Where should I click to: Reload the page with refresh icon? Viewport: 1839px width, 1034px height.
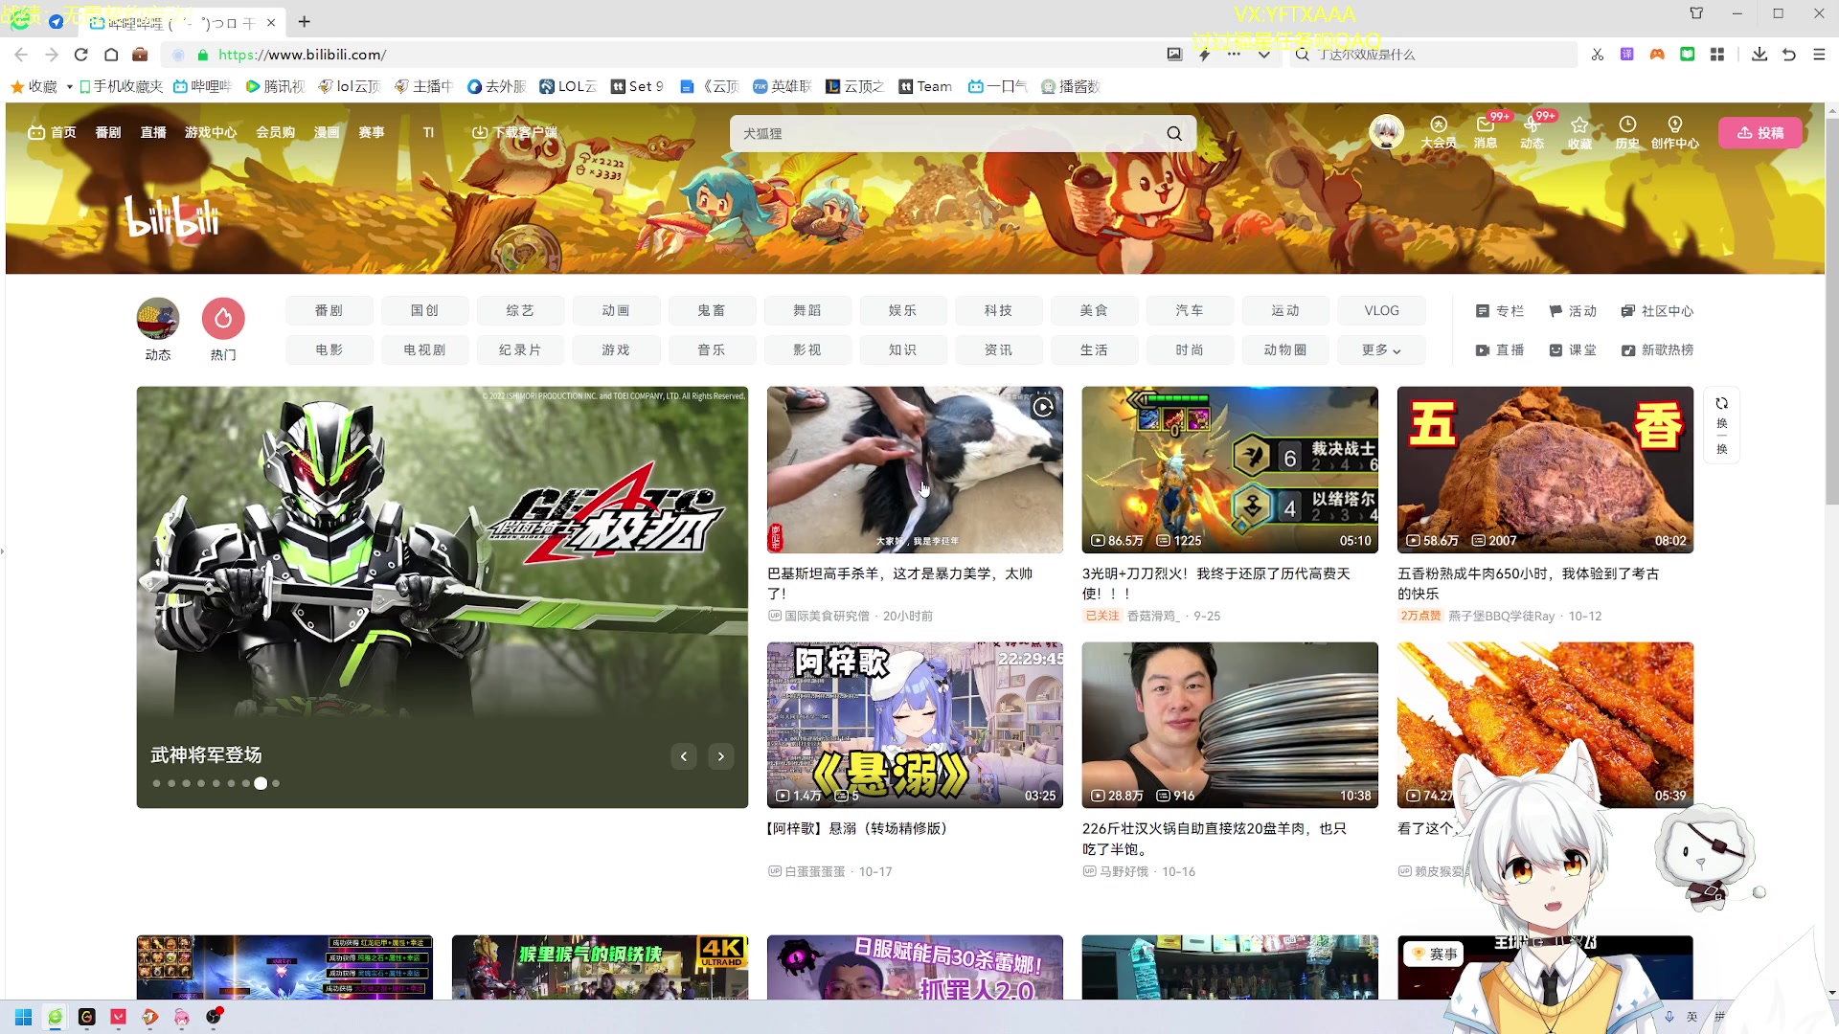(81, 55)
